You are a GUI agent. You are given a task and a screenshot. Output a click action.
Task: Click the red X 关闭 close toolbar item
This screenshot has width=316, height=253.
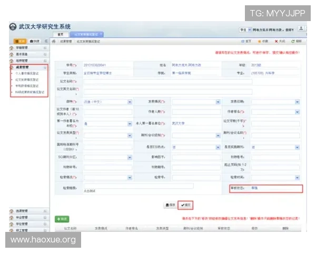[280, 41]
